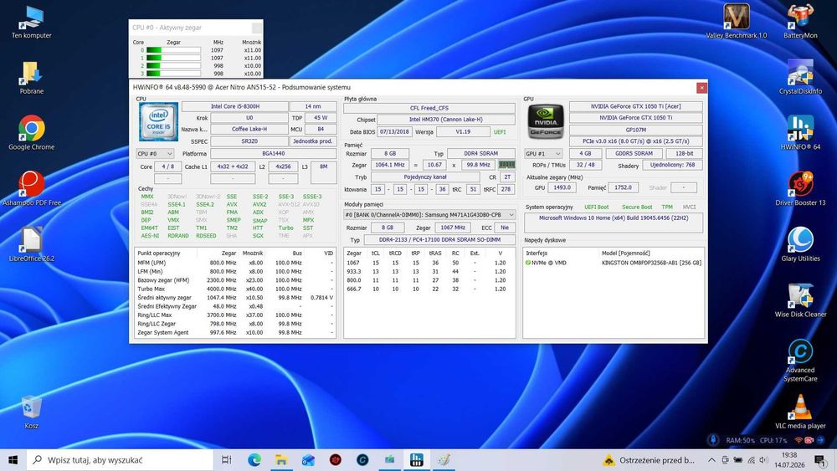Show hidden tray icons chevron

tap(711, 460)
